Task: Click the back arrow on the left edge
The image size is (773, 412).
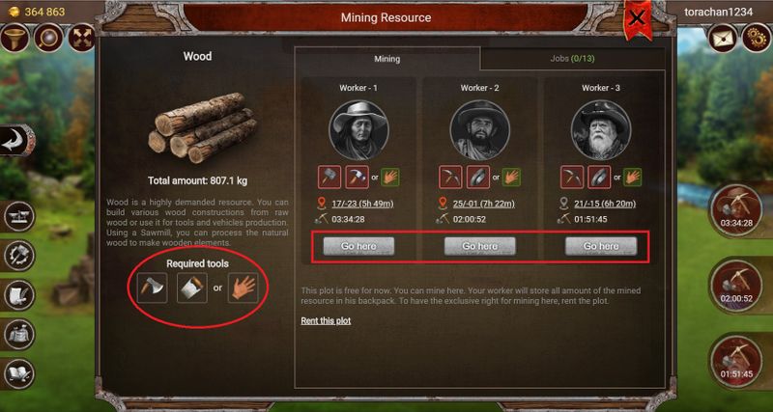Action: [17, 141]
